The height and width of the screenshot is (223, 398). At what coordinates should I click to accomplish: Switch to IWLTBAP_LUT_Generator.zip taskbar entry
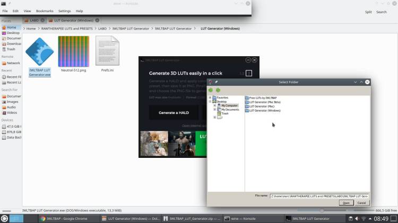(x=192, y=218)
